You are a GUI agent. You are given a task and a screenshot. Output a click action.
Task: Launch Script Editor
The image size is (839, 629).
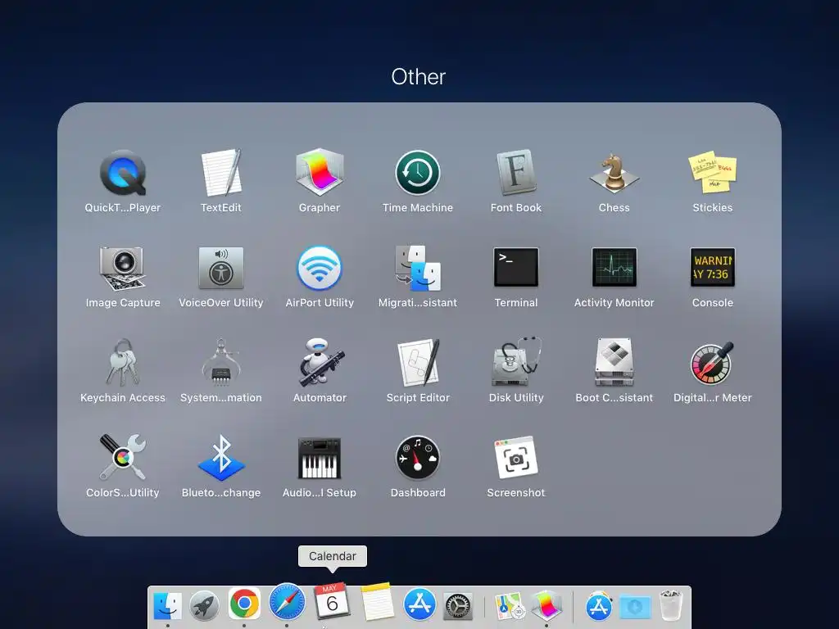pyautogui.click(x=418, y=363)
